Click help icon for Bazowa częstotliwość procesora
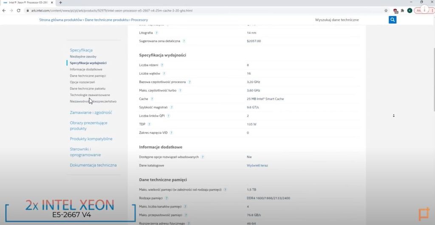 click(189, 82)
